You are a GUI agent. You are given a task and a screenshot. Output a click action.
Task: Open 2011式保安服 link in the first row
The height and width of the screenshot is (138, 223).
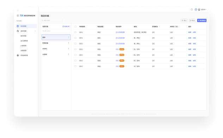point(120,32)
